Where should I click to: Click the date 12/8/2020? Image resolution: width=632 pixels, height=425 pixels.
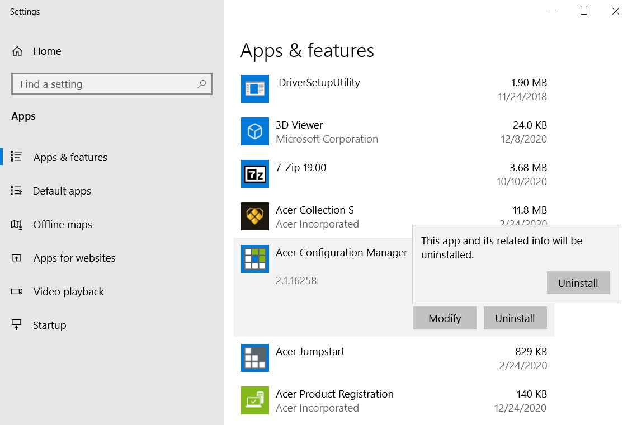coord(523,139)
